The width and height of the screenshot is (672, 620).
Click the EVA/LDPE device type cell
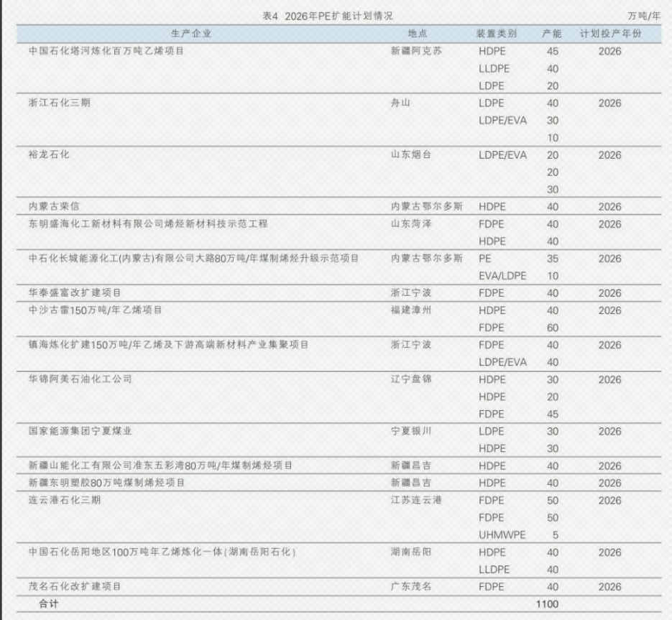[502, 275]
